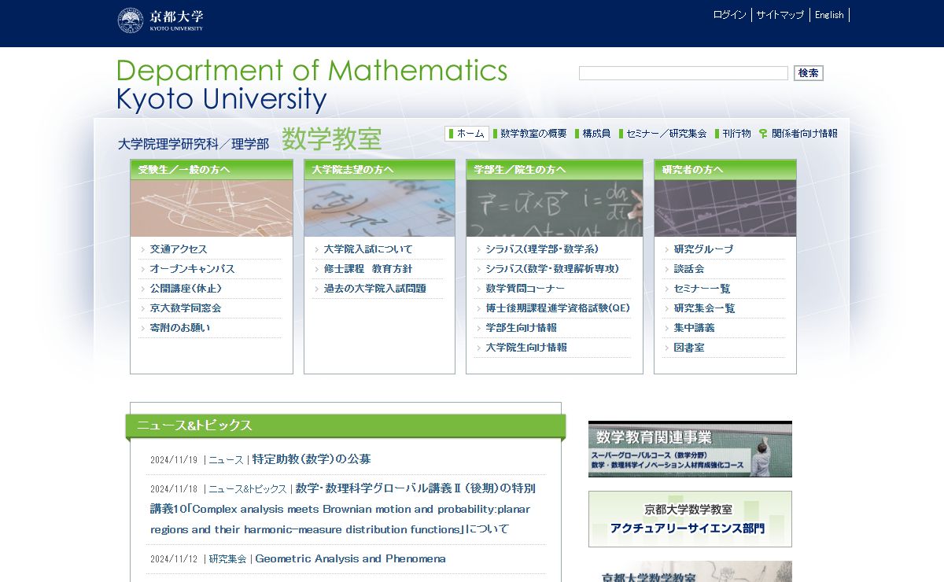Click the date 2024/11/19
The image size is (944, 582).
(x=174, y=460)
